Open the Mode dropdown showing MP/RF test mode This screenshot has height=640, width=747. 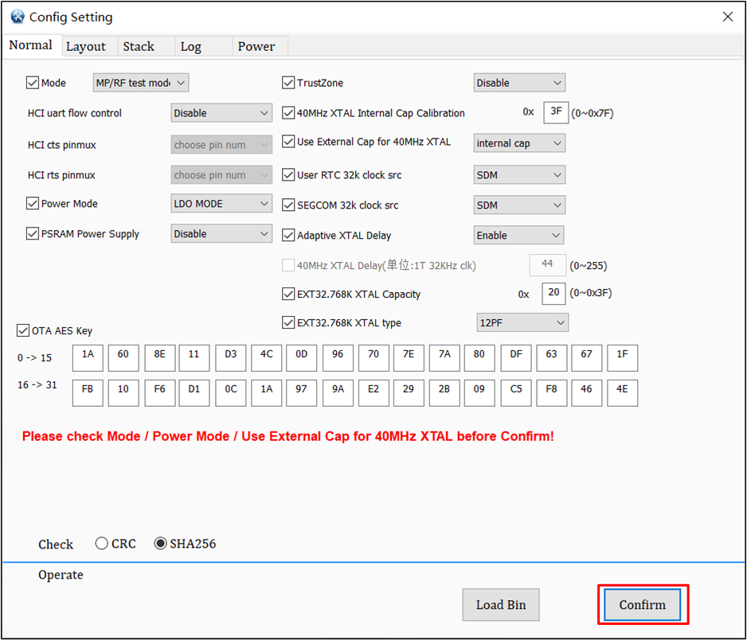140,83
